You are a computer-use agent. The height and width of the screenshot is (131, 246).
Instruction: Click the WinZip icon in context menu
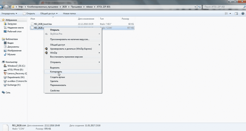(47, 53)
